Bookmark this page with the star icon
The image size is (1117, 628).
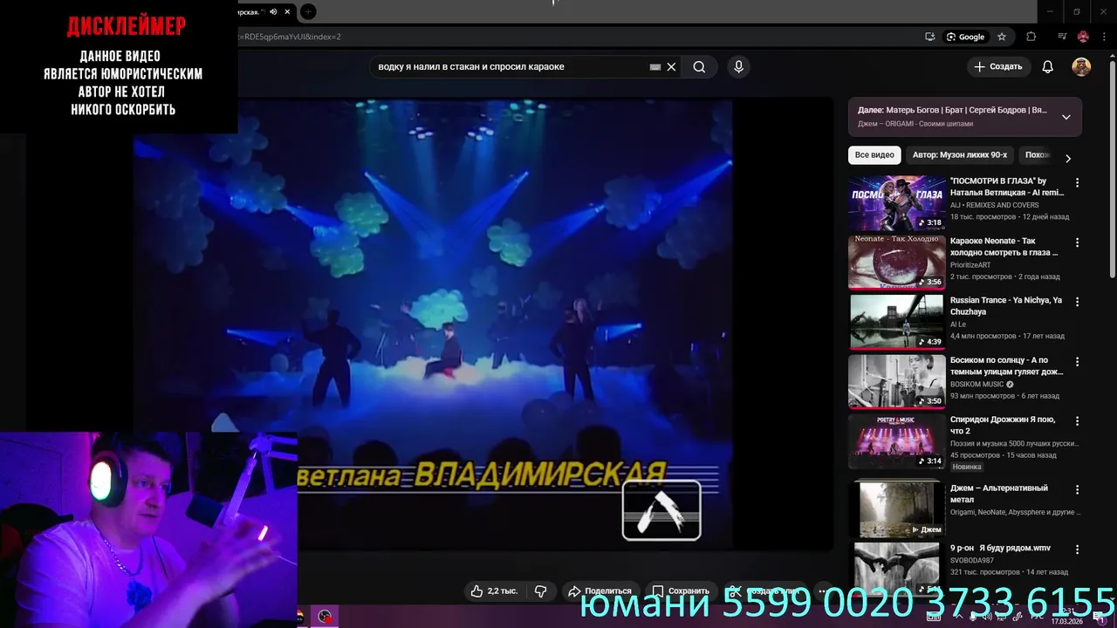(1002, 37)
